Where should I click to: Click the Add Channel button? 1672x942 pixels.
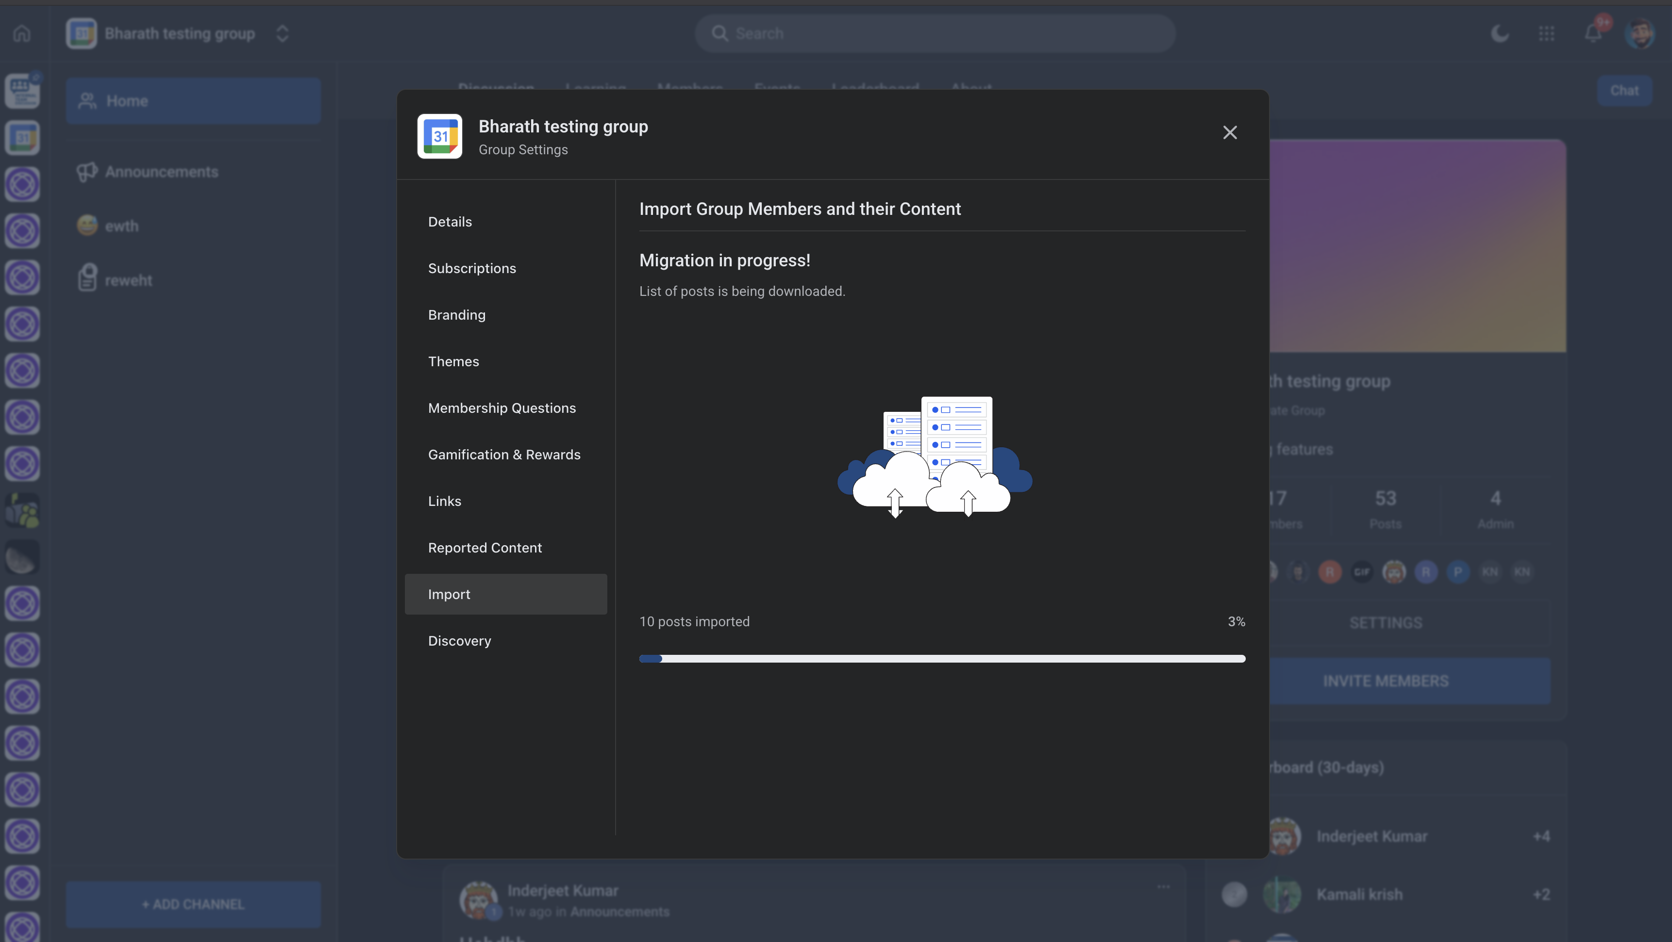tap(193, 904)
